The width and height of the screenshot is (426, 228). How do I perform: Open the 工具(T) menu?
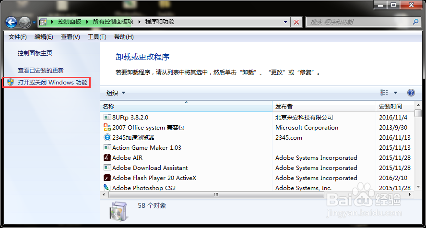coord(97,36)
